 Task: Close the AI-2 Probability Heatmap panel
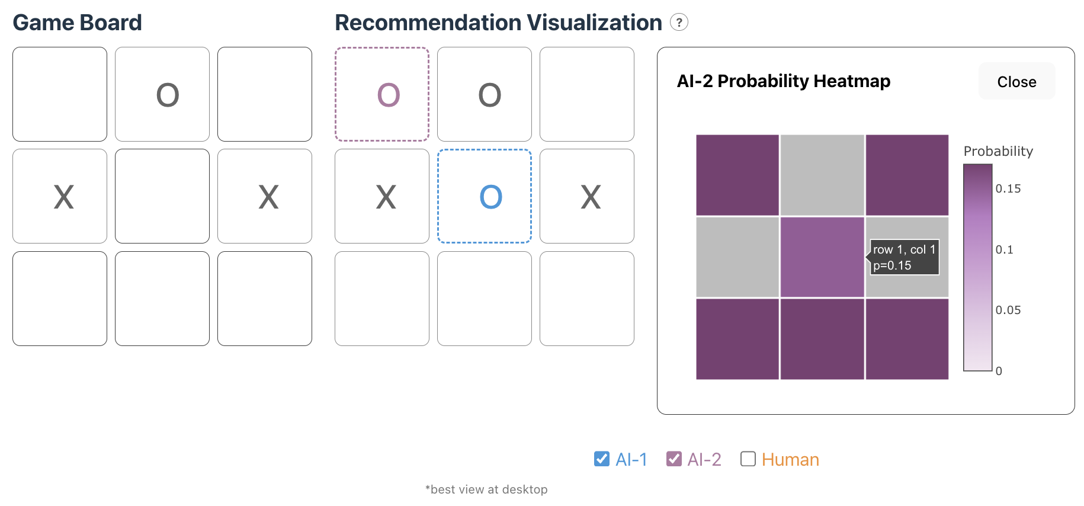[x=1016, y=81]
